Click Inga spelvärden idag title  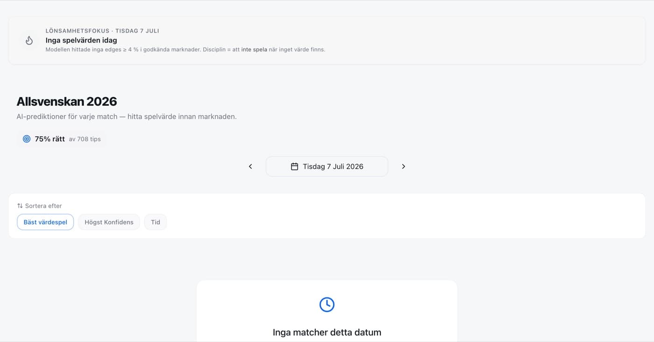coord(81,40)
